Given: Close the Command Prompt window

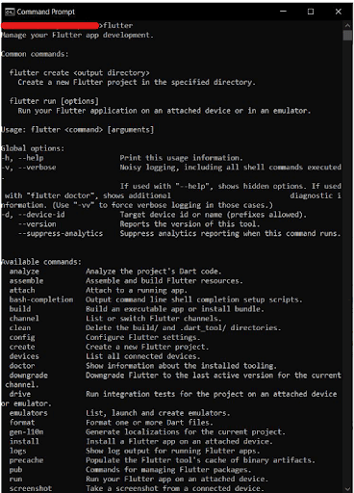Looking at the screenshot, I should point(338,12).
